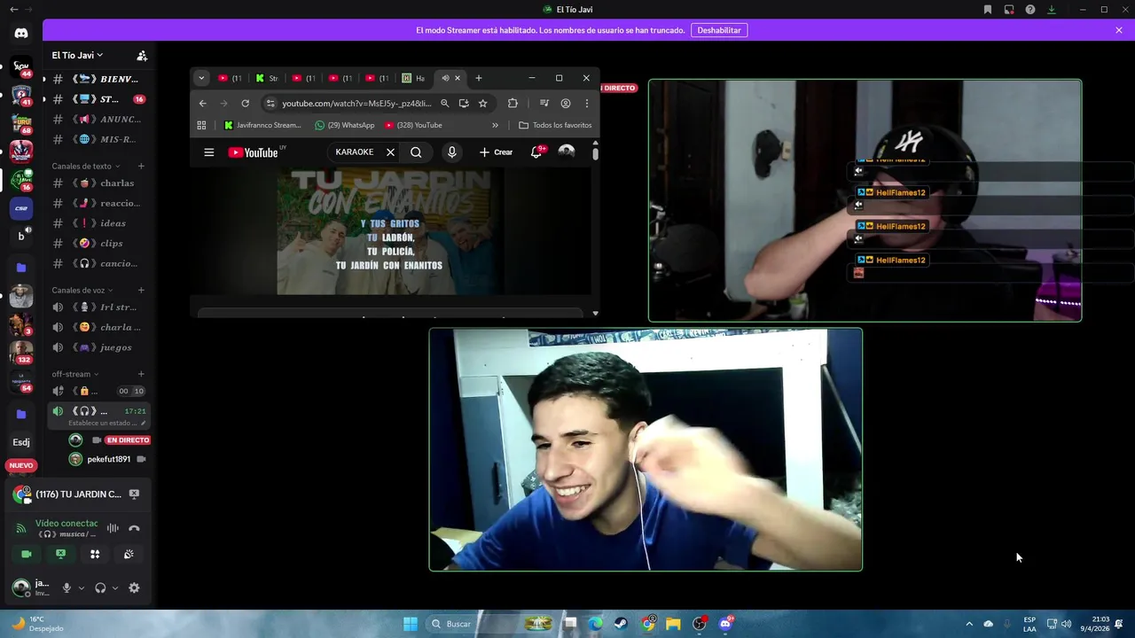Open Todos los favoritos folder

tap(555, 125)
